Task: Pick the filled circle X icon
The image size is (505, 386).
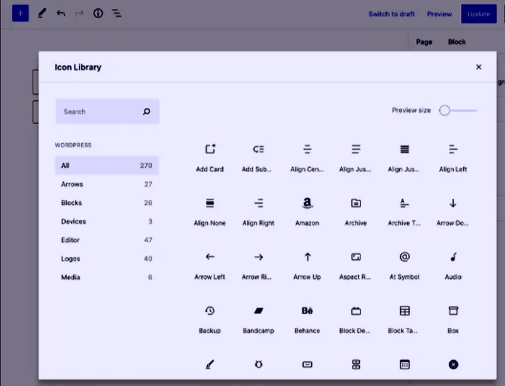Action: click(x=453, y=365)
